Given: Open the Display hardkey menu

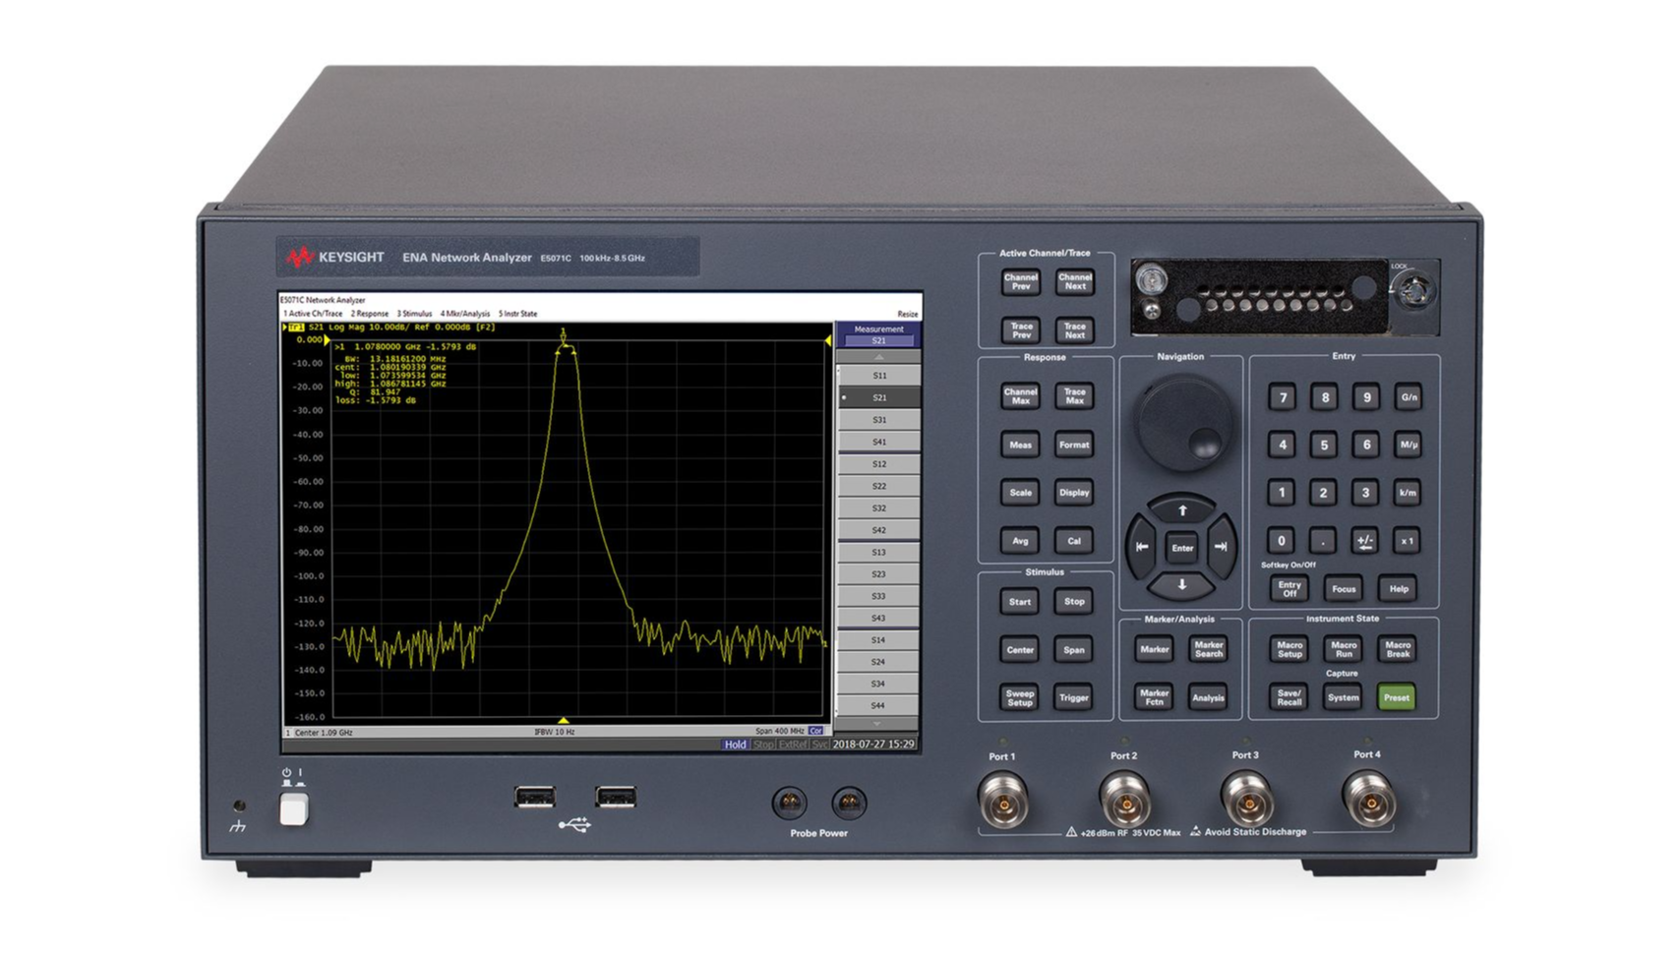Looking at the screenshot, I should 1073,493.
